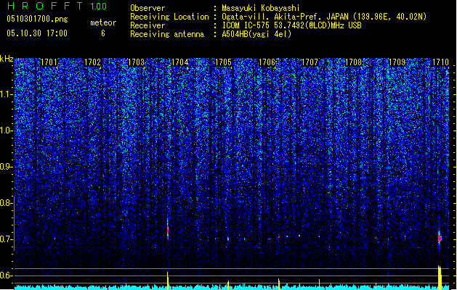Click the kHz axis unit label

tap(7, 59)
